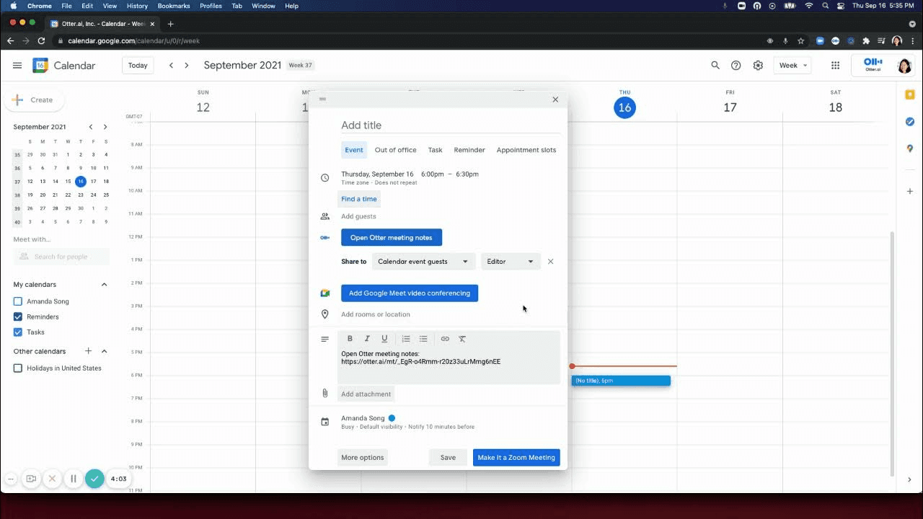923x519 pixels.
Task: Open the Support help icon
Action: [x=736, y=65]
